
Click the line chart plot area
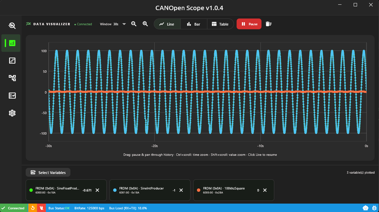pos(207,92)
